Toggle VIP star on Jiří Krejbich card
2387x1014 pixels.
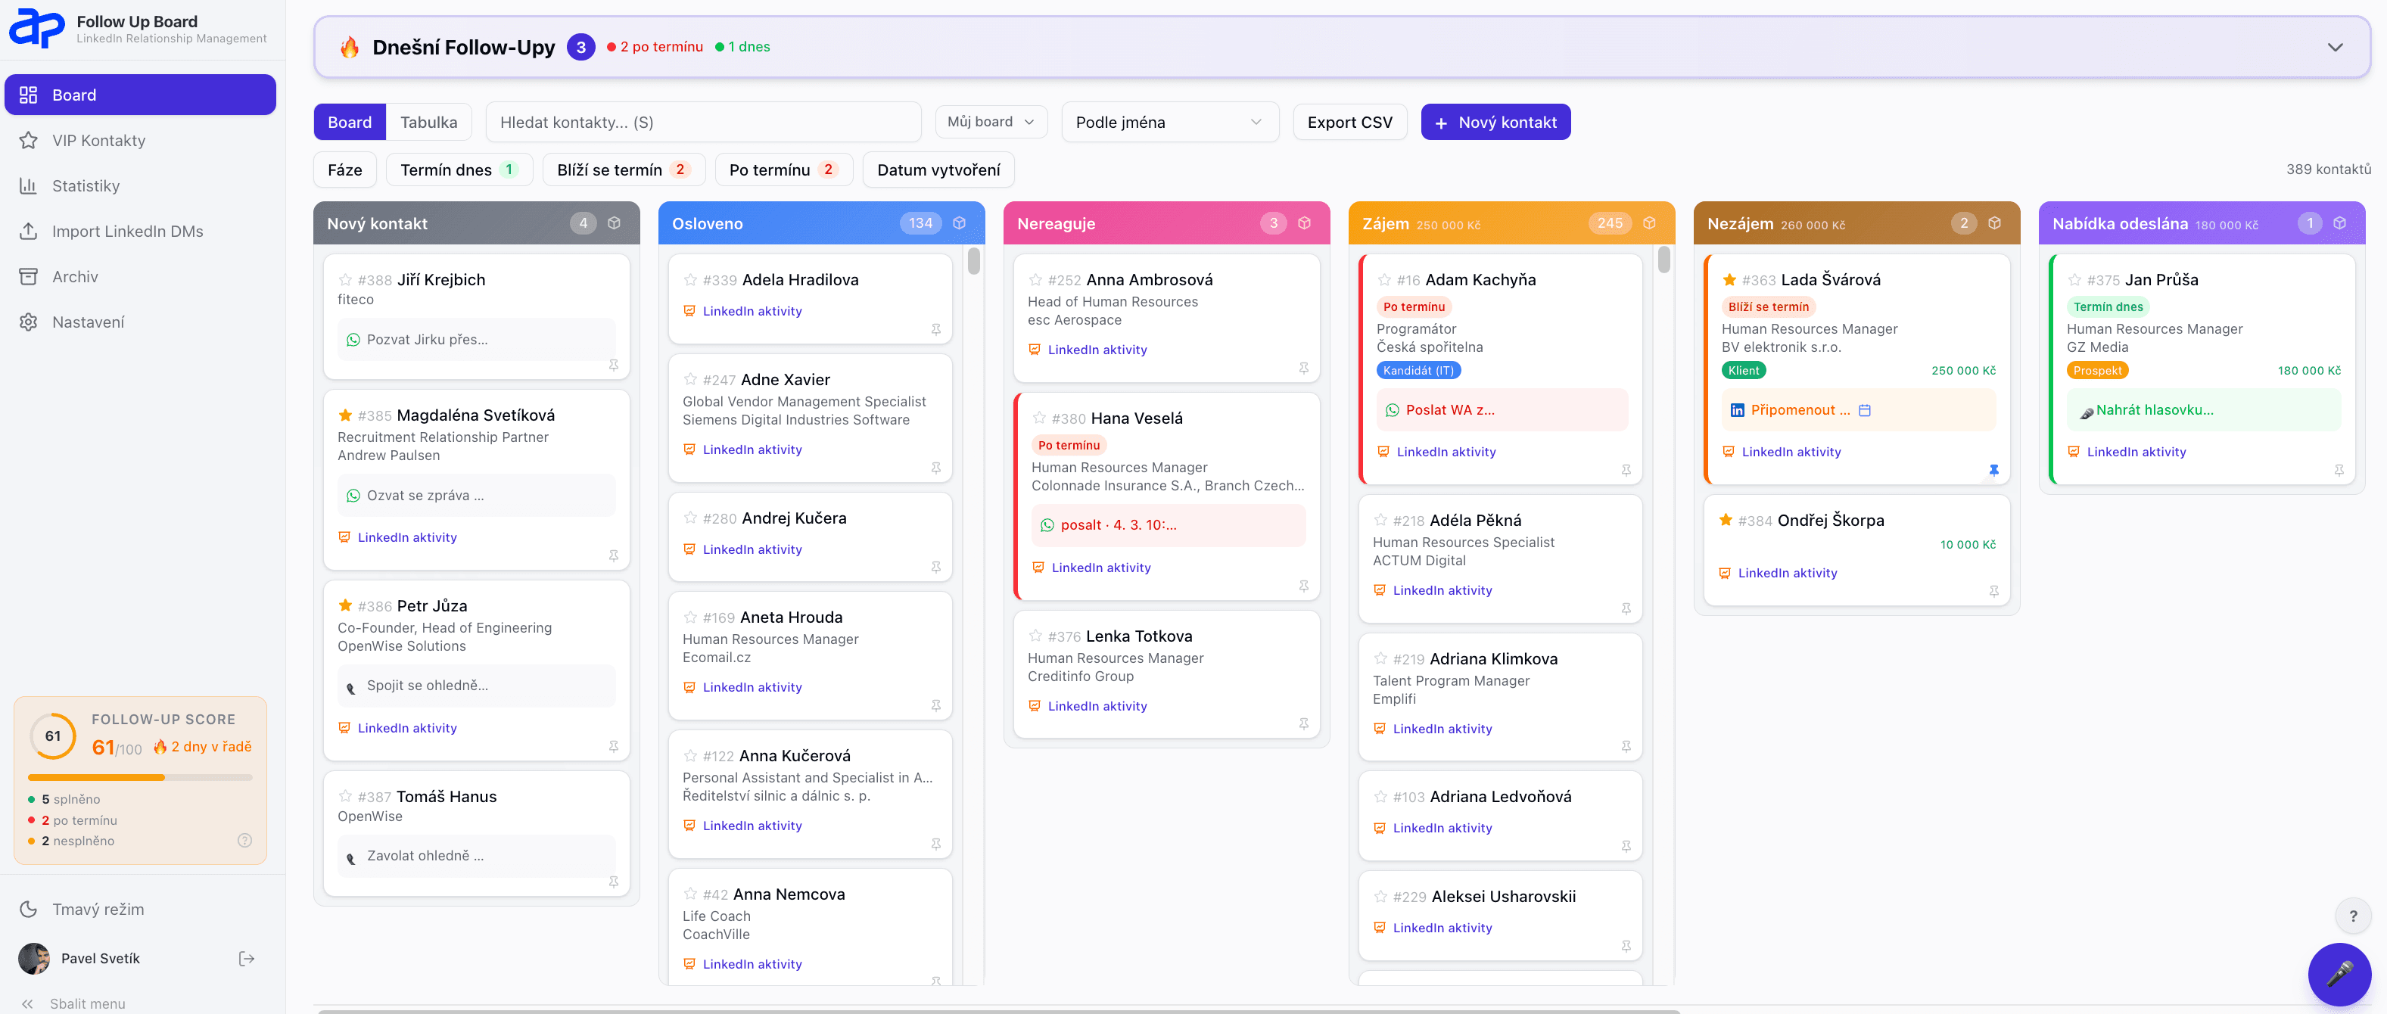pos(344,280)
